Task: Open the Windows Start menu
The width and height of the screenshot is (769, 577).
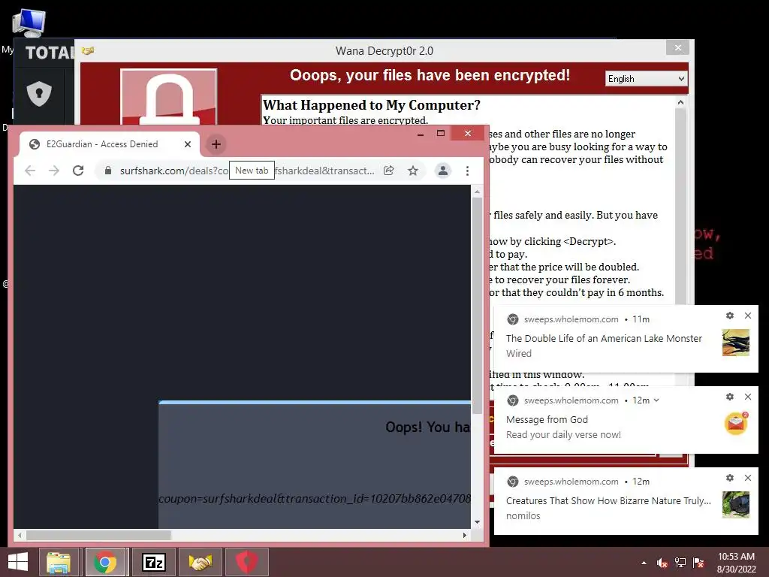Action: coord(18,562)
